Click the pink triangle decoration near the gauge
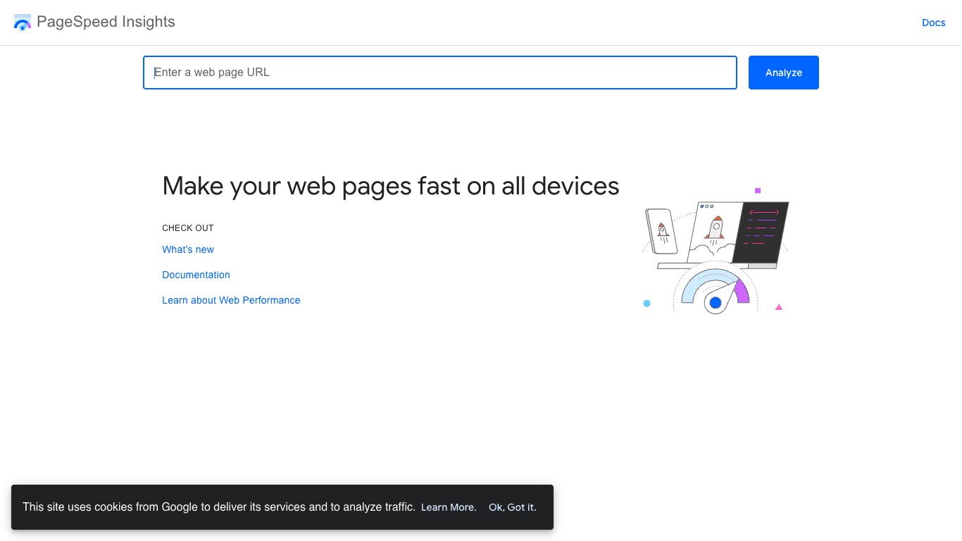This screenshot has height=541, width=962. click(x=779, y=306)
